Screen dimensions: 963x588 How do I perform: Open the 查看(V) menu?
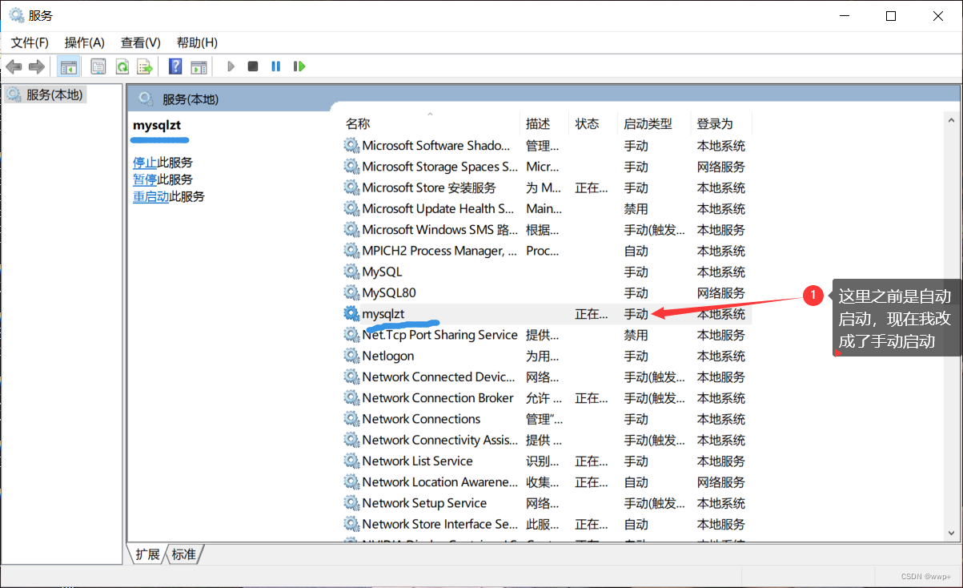point(141,42)
